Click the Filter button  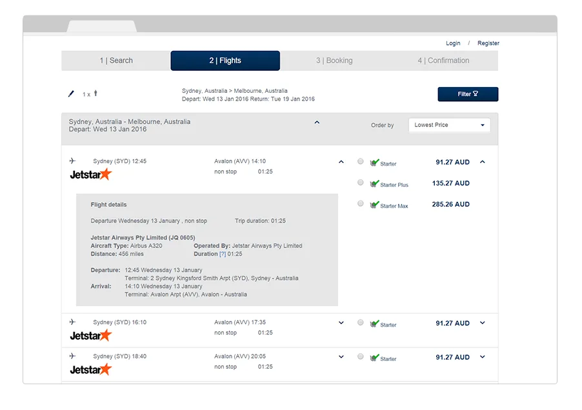pyautogui.click(x=468, y=94)
